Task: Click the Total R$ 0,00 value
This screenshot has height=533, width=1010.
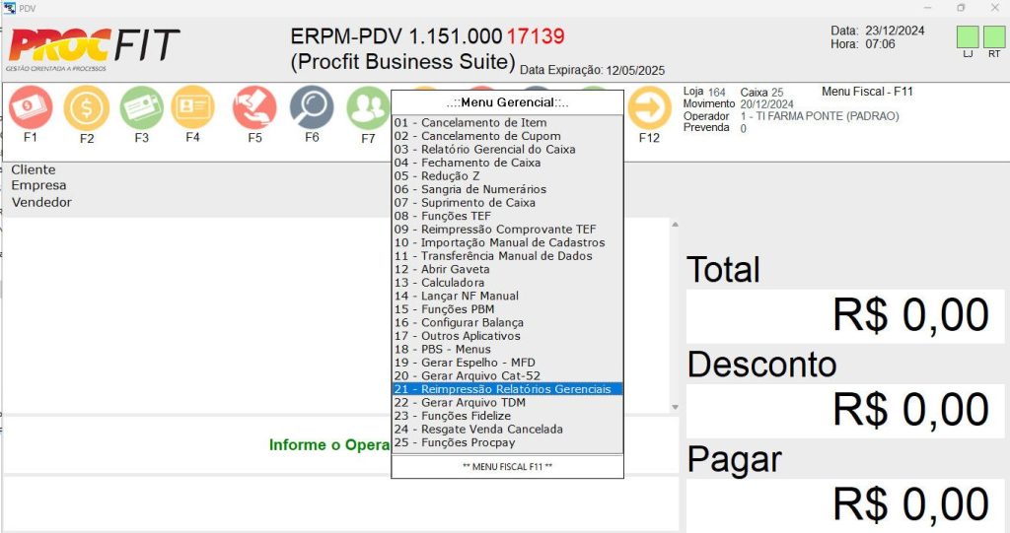Action: pos(910,315)
